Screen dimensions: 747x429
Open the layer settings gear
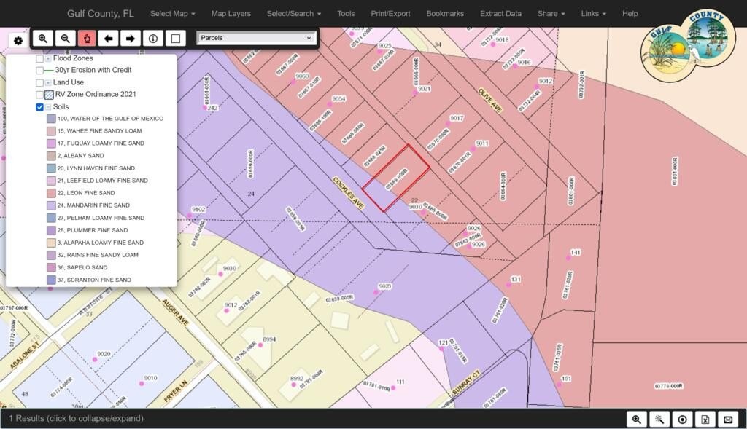tap(18, 41)
